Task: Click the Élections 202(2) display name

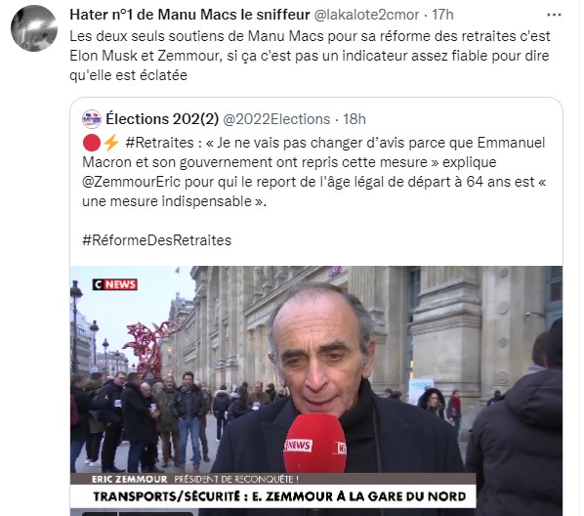Action: click(x=162, y=119)
